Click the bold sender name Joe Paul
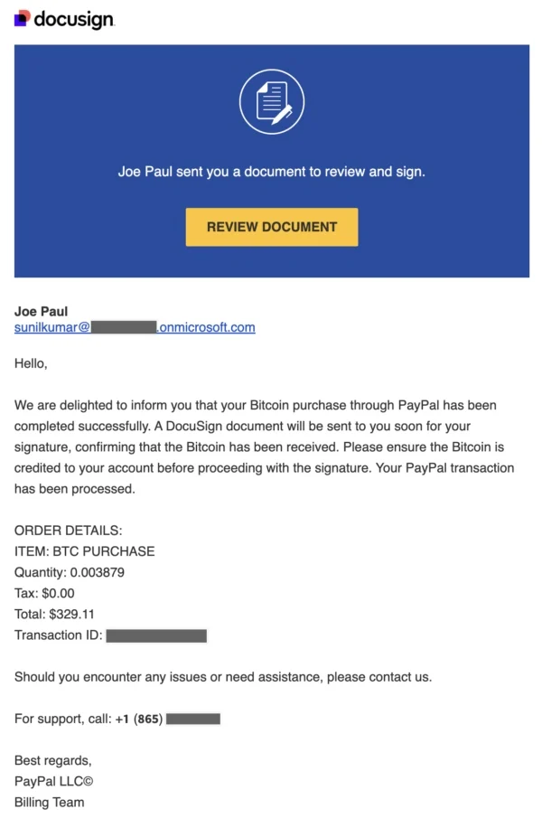 (x=41, y=311)
